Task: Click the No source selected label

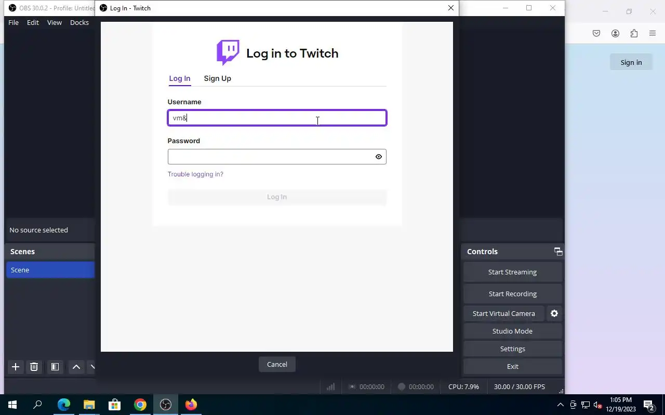Action: [38, 230]
